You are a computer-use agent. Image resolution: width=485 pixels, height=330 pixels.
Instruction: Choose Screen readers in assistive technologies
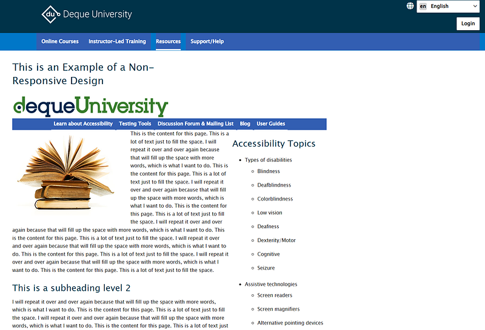(x=275, y=295)
